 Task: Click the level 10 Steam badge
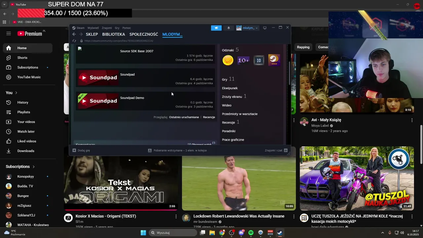pos(259,60)
